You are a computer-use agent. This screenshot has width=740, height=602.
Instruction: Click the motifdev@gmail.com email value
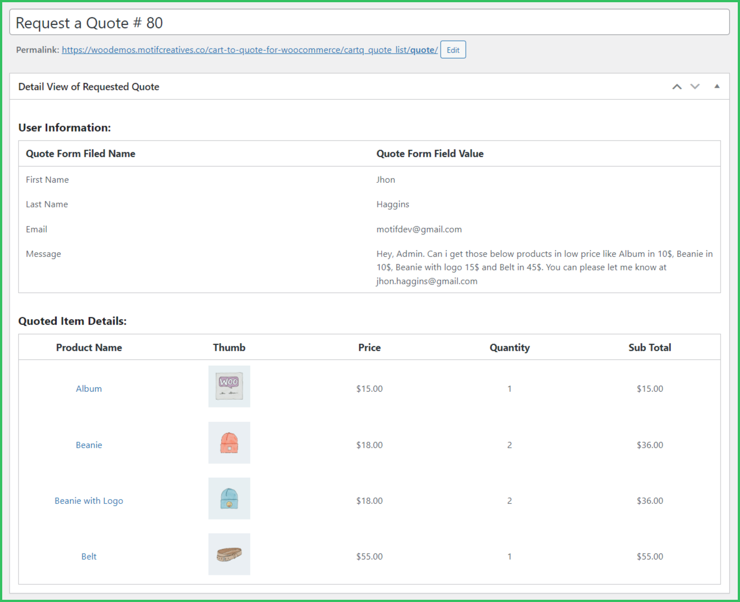[419, 229]
